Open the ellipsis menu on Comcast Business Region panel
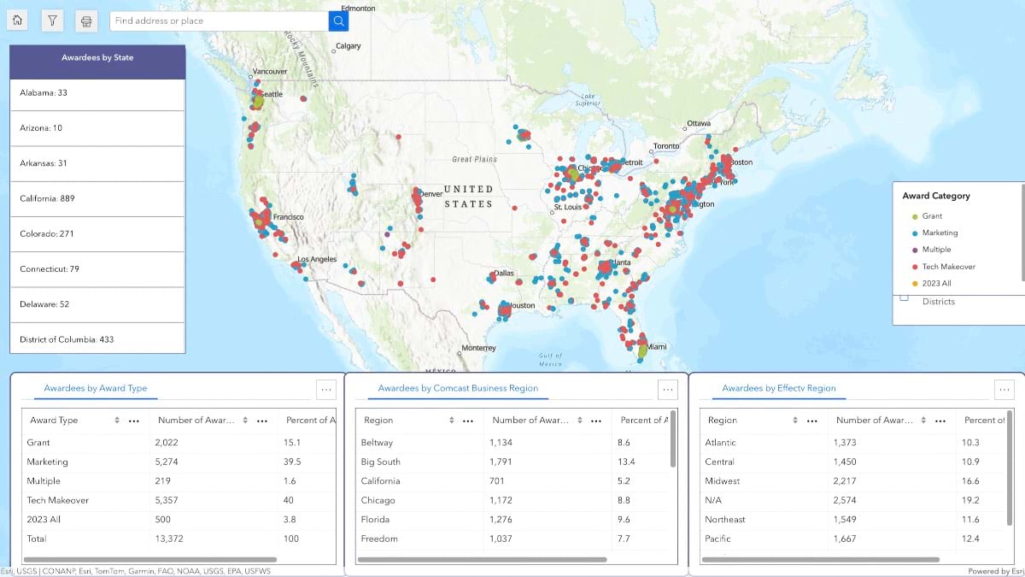 pos(669,389)
